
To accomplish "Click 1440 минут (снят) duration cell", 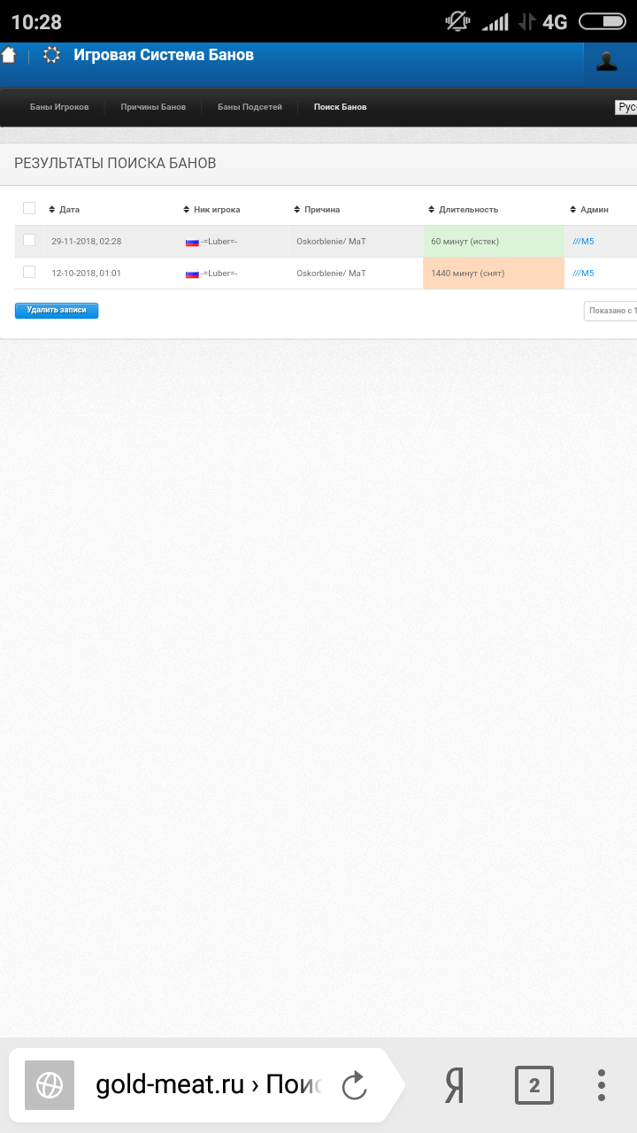I will [x=494, y=274].
